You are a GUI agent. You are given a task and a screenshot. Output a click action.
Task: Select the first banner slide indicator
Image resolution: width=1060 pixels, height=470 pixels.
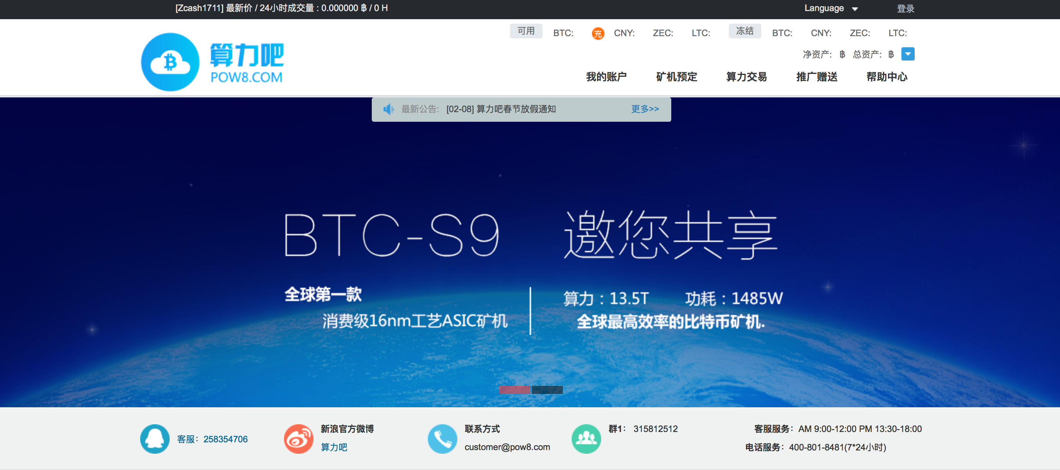click(515, 389)
